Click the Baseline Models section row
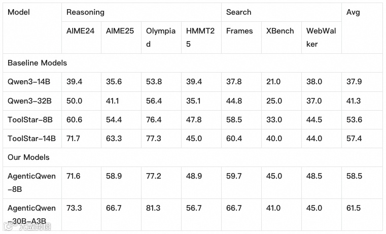Screen dimensions: 386x234 [x=38, y=63]
